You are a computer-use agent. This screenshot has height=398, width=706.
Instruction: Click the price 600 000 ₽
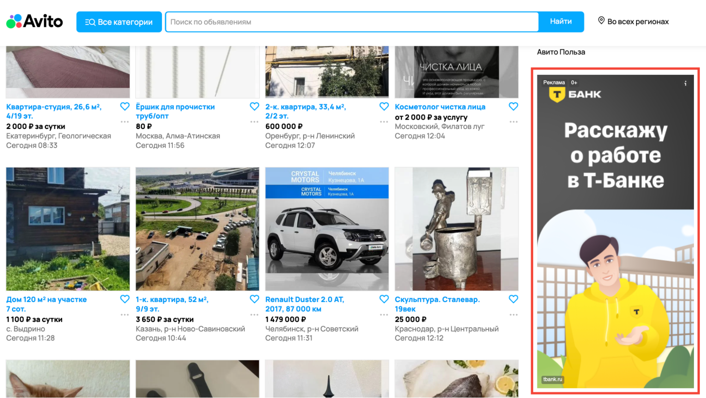(x=284, y=126)
